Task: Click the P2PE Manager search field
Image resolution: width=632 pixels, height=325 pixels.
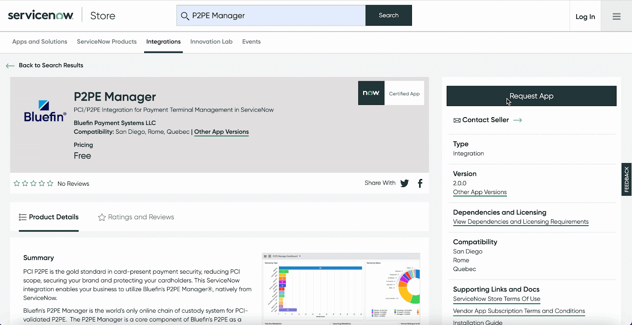Action: click(x=271, y=15)
